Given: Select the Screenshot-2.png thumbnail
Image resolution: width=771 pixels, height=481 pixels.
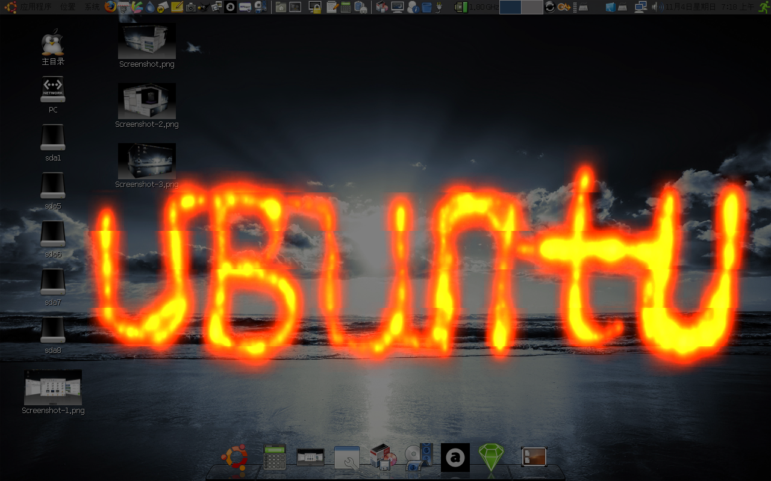Looking at the screenshot, I should point(147,101).
